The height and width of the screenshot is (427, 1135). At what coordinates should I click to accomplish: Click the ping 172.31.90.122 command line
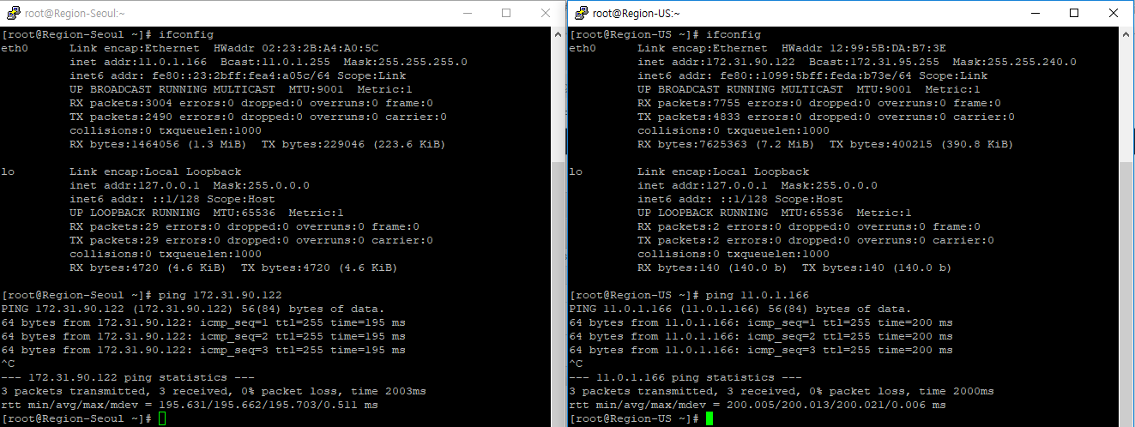(142, 295)
